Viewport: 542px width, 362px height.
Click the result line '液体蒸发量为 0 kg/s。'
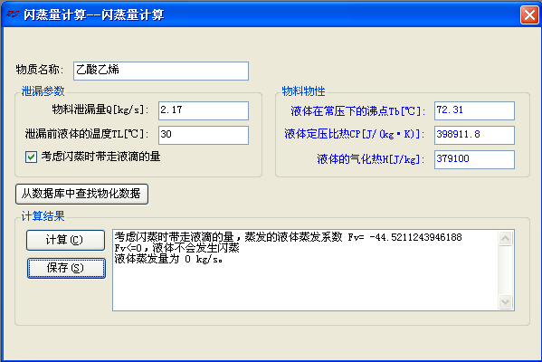(x=168, y=259)
